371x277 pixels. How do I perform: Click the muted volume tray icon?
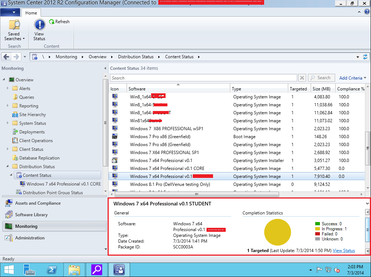pyautogui.click(x=337, y=270)
